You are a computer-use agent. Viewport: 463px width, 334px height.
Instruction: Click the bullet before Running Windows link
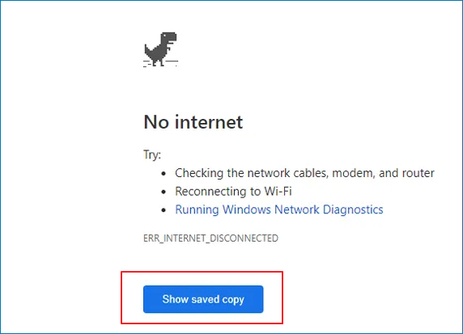(x=164, y=210)
